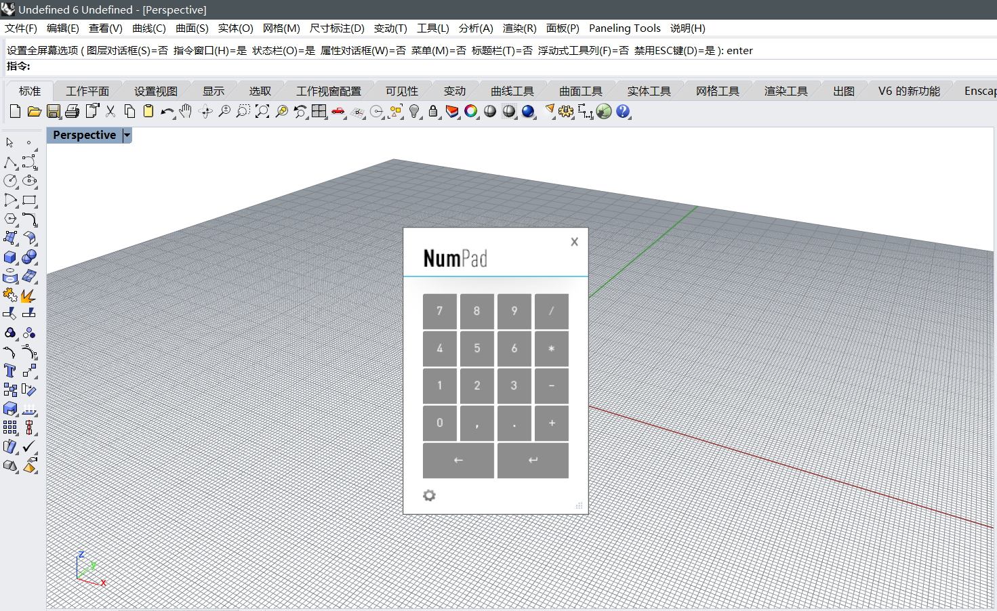The height and width of the screenshot is (611, 997).
Task: Click the Print icon
Action: (x=73, y=112)
